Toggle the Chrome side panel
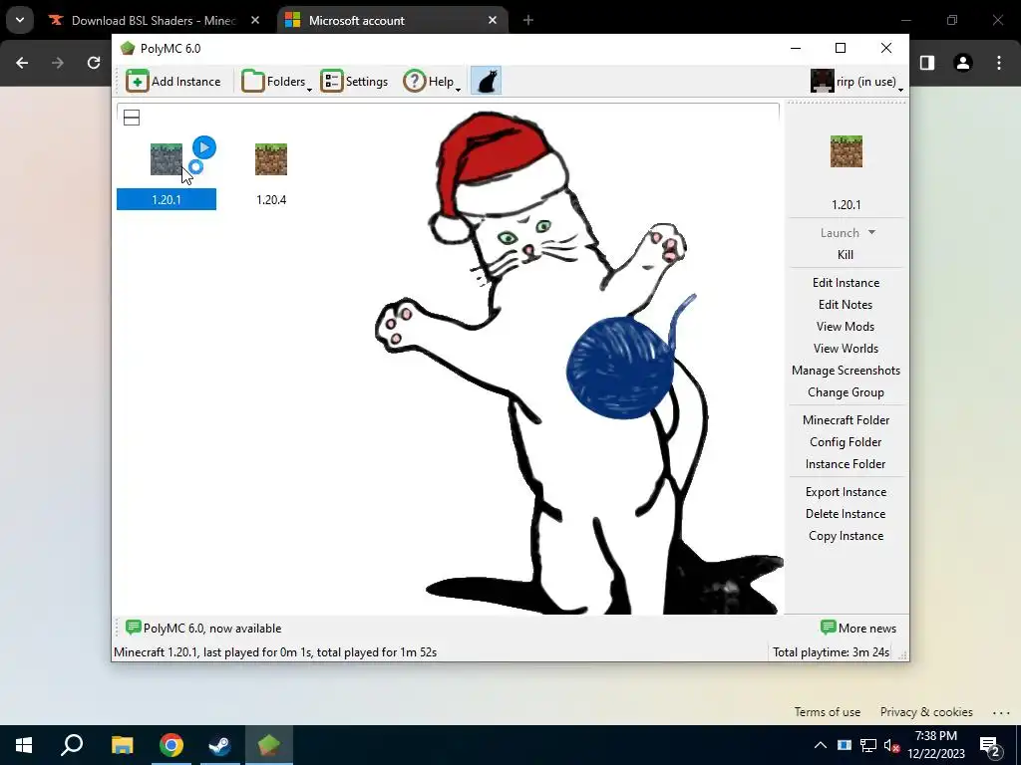Screen dimensions: 1021x765 coord(927,63)
